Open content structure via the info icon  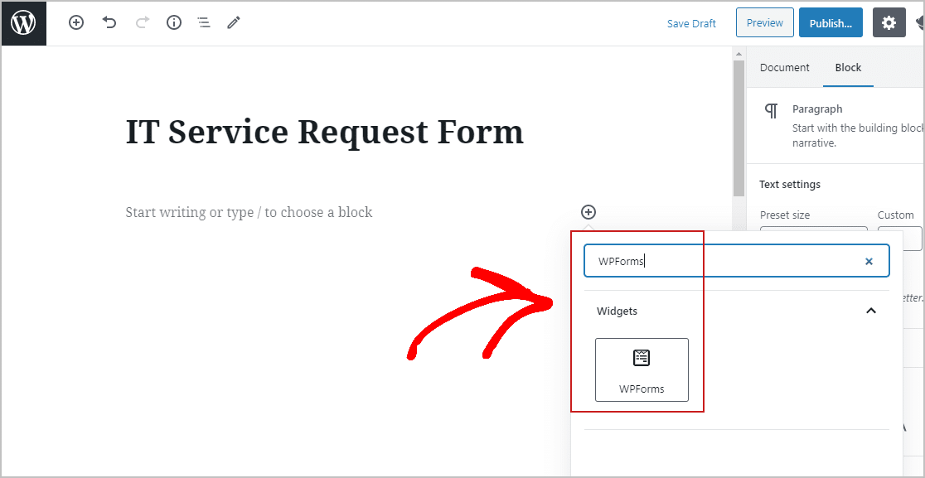tap(173, 22)
